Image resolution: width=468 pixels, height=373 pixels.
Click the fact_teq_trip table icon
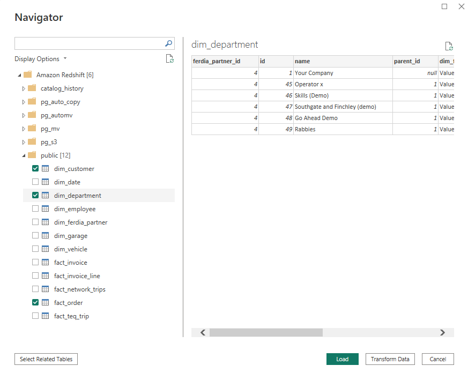coord(46,316)
